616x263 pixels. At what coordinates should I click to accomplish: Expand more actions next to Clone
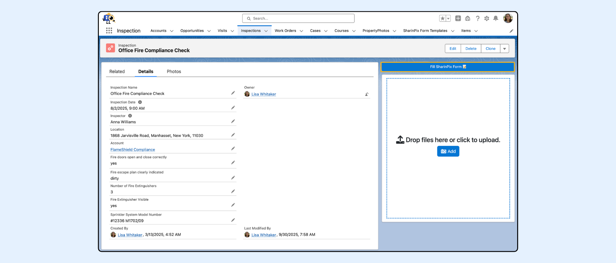[504, 49]
